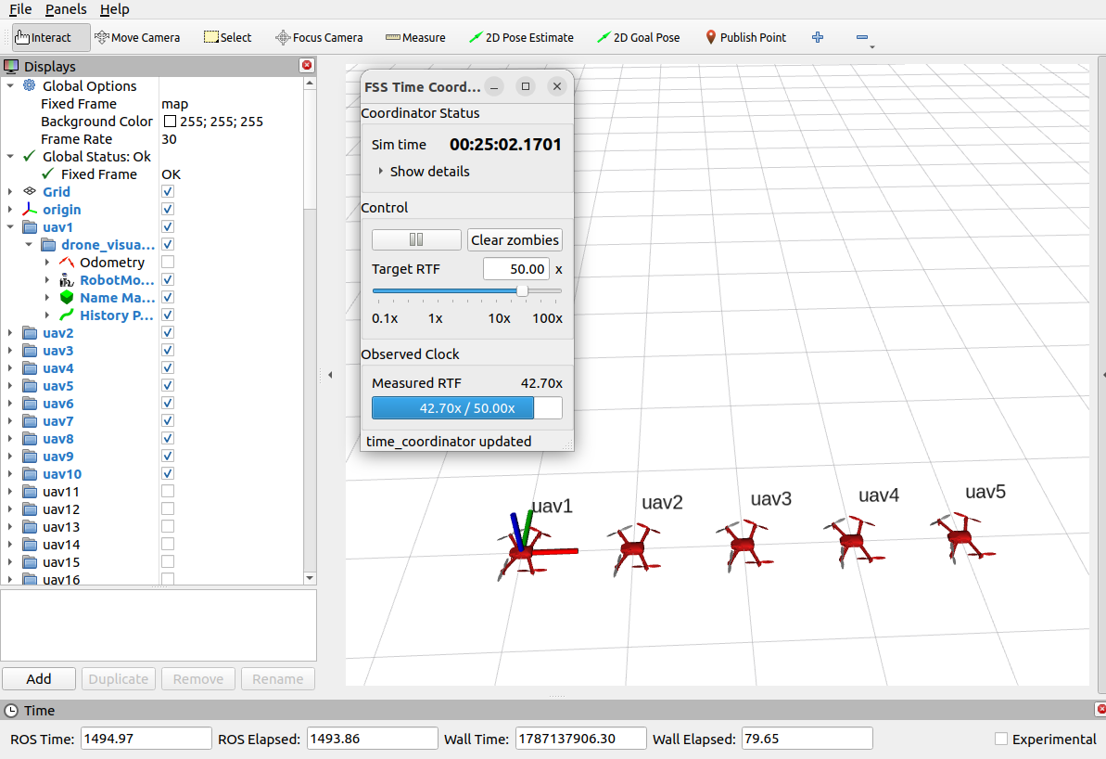This screenshot has height=759, width=1106.
Task: Uncheck the RobotModel display checkbox
Action: pyautogui.click(x=168, y=279)
